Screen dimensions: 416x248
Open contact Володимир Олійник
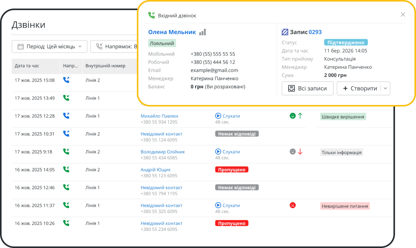point(163,152)
